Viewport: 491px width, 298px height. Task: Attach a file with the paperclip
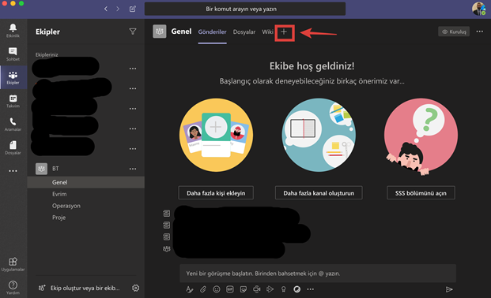(203, 289)
